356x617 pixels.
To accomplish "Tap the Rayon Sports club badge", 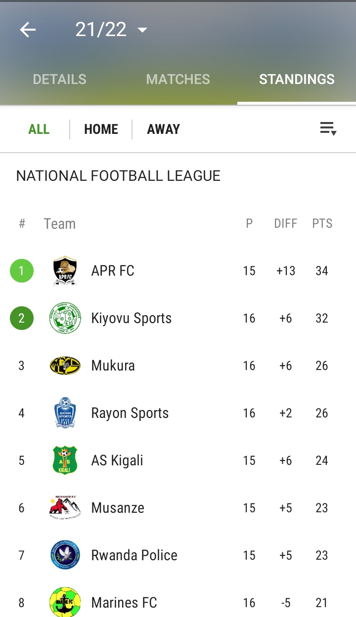I will (65, 413).
